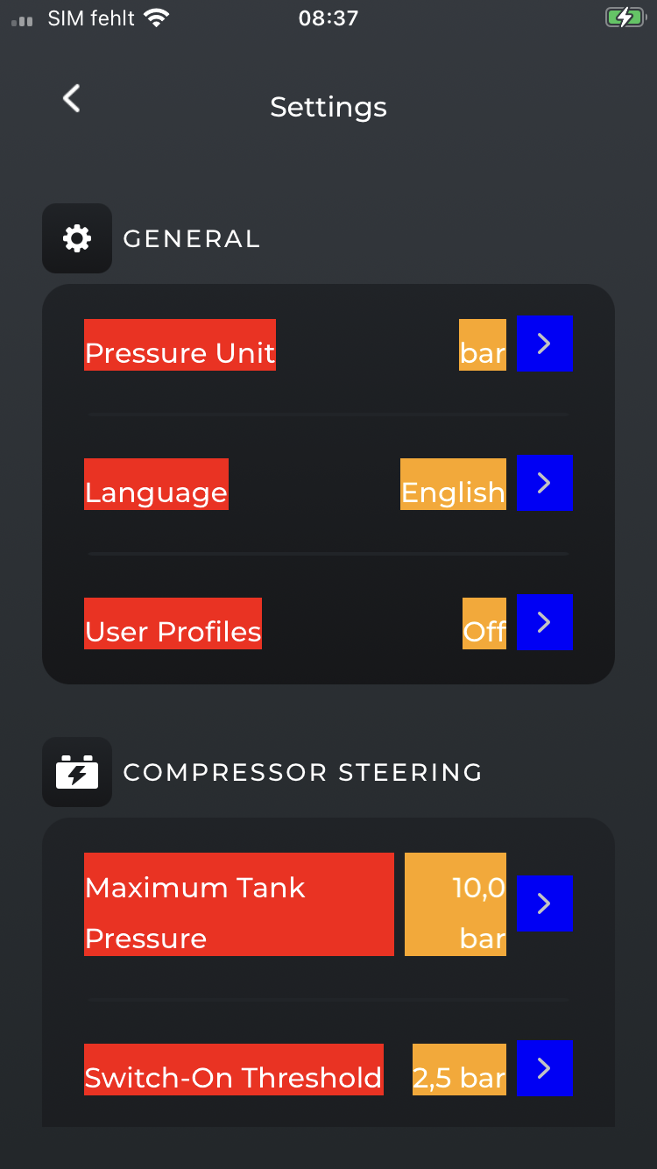Open Switch-On Threshold settings
This screenshot has height=1169, width=657.
544,1068
